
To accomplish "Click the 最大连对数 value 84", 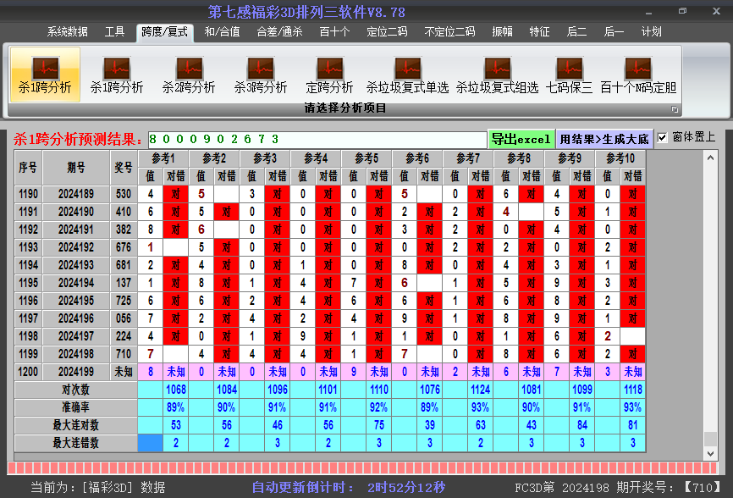I will click(582, 425).
